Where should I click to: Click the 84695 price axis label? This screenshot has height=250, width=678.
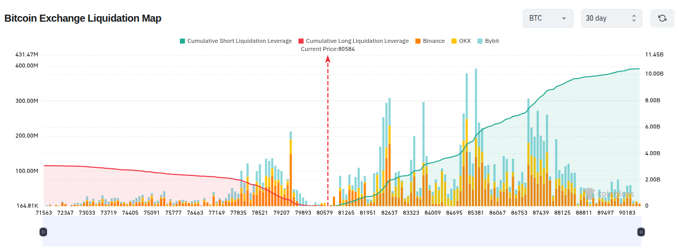(x=454, y=213)
